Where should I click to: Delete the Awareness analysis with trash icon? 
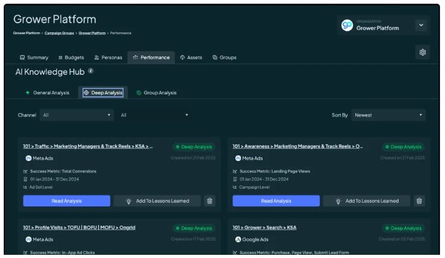point(419,201)
